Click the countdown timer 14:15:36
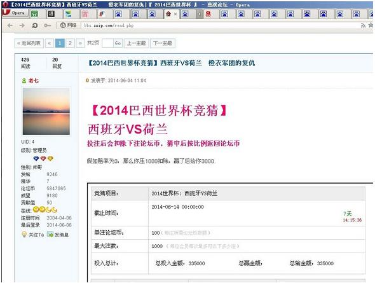Screen dimensions: 375x283 click(x=352, y=220)
